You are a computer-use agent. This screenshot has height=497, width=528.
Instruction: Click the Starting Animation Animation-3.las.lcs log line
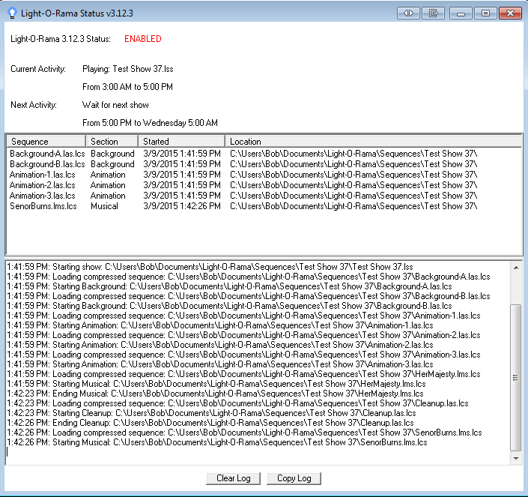tap(220, 364)
